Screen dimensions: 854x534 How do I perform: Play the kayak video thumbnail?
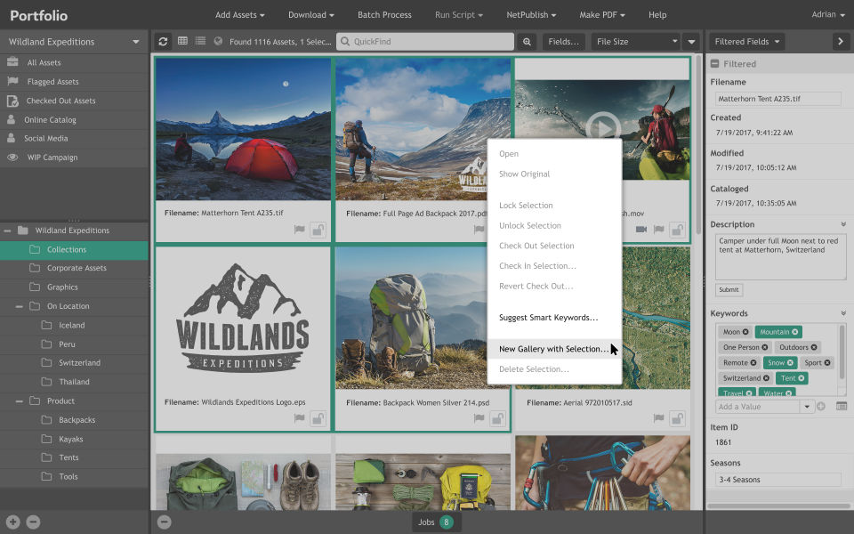pyautogui.click(x=603, y=128)
